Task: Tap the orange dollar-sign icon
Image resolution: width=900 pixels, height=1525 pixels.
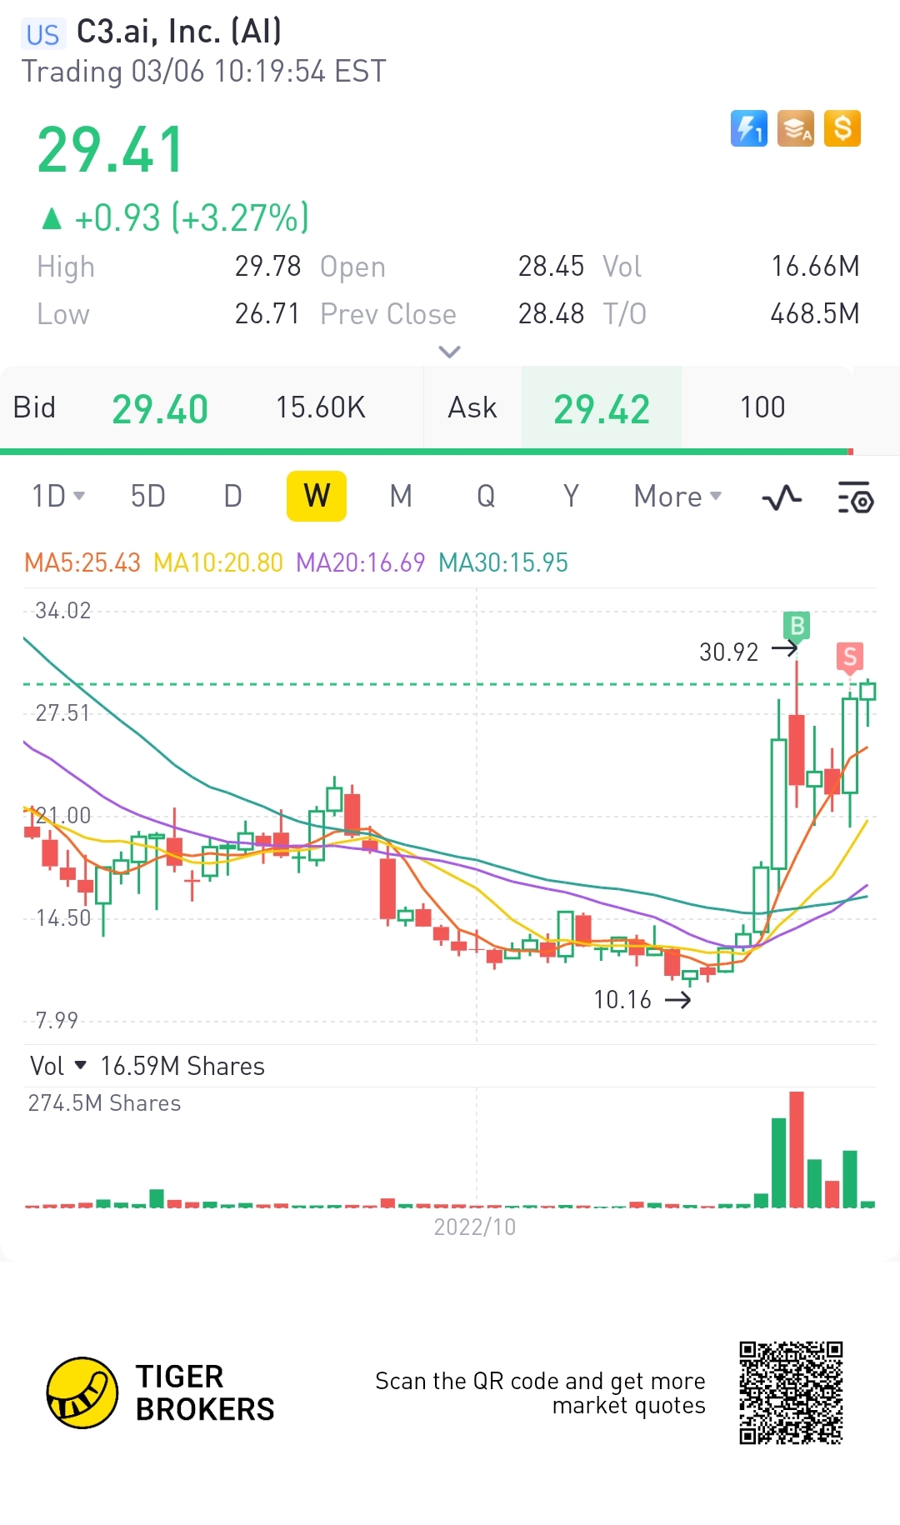Action: pos(842,129)
